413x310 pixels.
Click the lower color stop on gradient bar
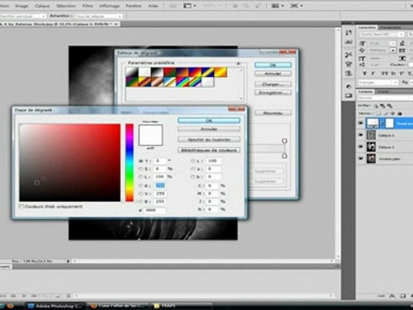click(284, 156)
